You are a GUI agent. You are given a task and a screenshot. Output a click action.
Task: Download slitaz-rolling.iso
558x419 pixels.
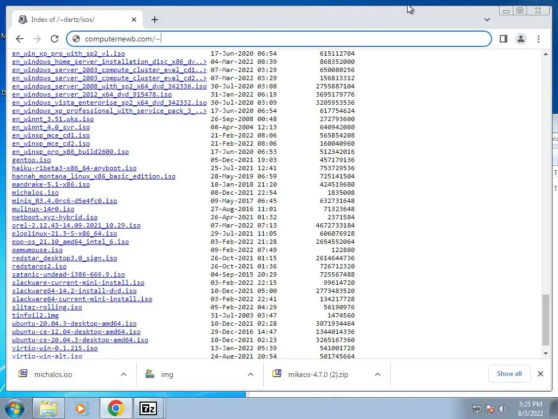(47, 308)
